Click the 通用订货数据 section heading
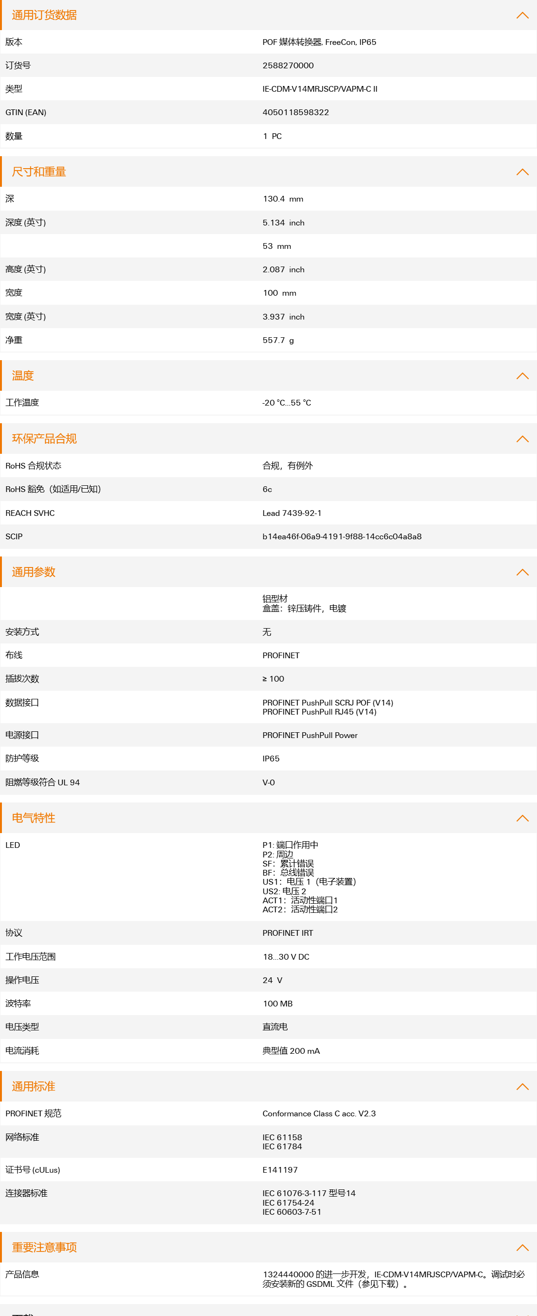This screenshot has width=537, height=1316. click(44, 15)
